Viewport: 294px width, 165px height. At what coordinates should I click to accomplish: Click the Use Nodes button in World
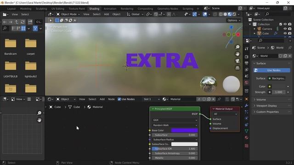[271, 70]
